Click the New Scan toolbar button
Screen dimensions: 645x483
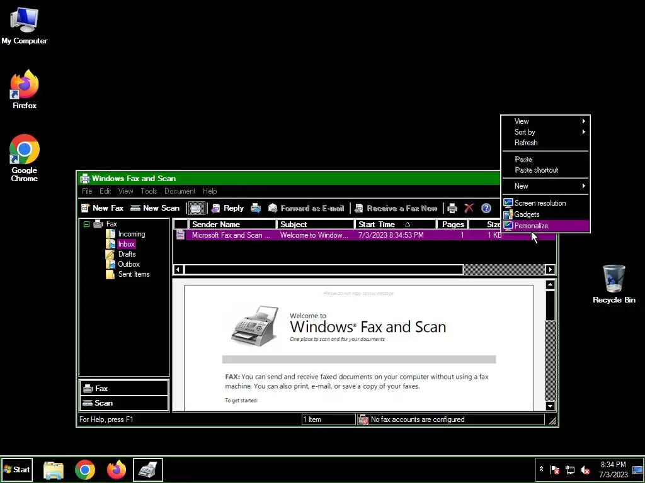coord(155,208)
